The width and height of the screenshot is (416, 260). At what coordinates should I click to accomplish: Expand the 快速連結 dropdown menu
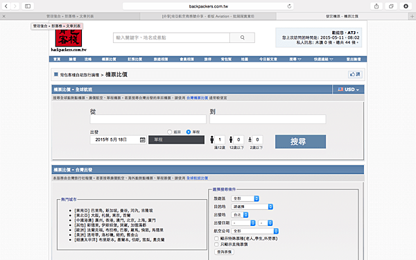pos(323,59)
